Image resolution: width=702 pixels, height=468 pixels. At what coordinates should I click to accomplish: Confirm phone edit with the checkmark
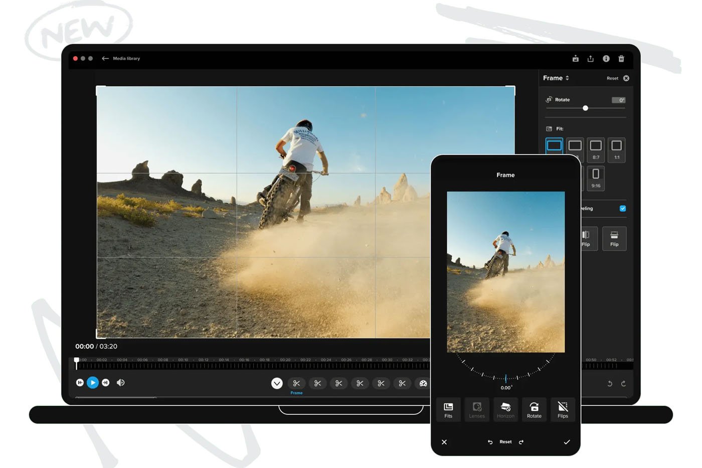[567, 442]
